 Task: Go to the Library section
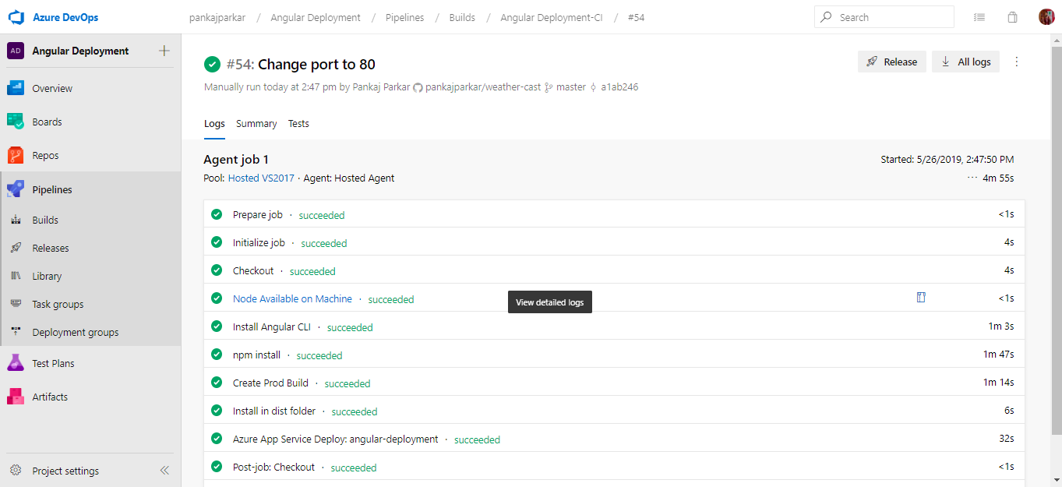point(48,276)
